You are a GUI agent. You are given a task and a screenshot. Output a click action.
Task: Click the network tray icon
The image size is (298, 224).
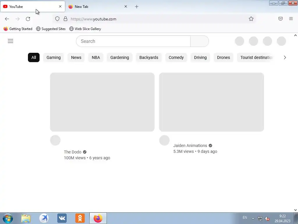point(260,218)
